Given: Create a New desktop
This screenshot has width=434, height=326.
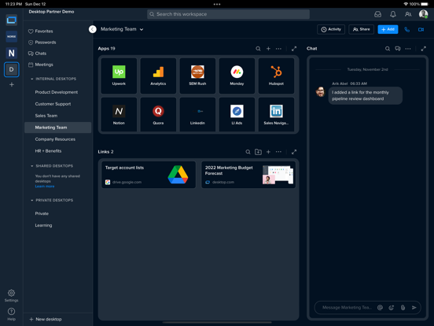Looking at the screenshot, I should click(46, 320).
